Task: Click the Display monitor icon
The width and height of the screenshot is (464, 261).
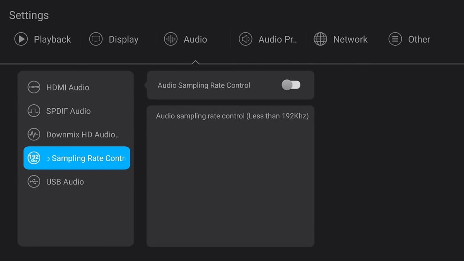Action: click(x=96, y=39)
